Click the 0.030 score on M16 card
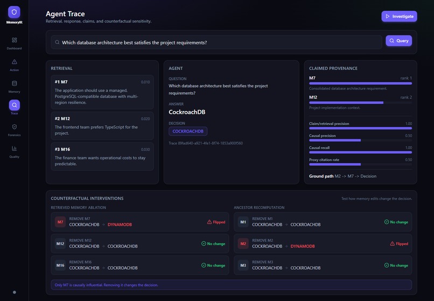434x301 pixels. 145,149
